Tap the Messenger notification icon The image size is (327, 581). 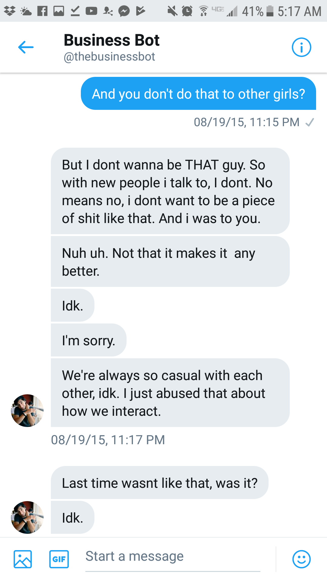[124, 11]
